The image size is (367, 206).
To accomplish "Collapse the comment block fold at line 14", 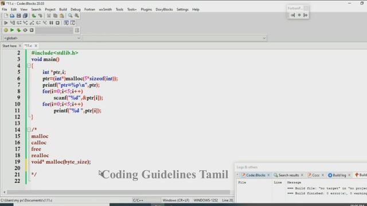I will coord(29,129).
